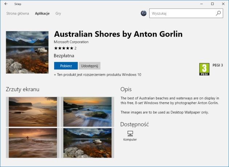This screenshot has height=167, width=229.
Task: Click the Desktop Wallpaper only description line
Action: tap(165, 112)
